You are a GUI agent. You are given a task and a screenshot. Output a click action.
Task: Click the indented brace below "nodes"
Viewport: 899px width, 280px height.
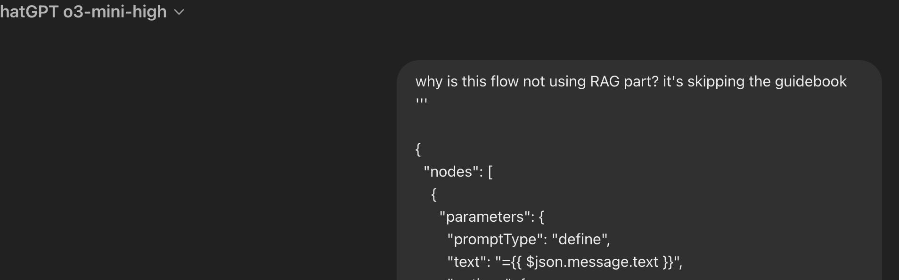tap(434, 194)
